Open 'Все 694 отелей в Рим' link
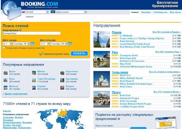Viewport: 182px width, 129px height. [x=168, y=52]
